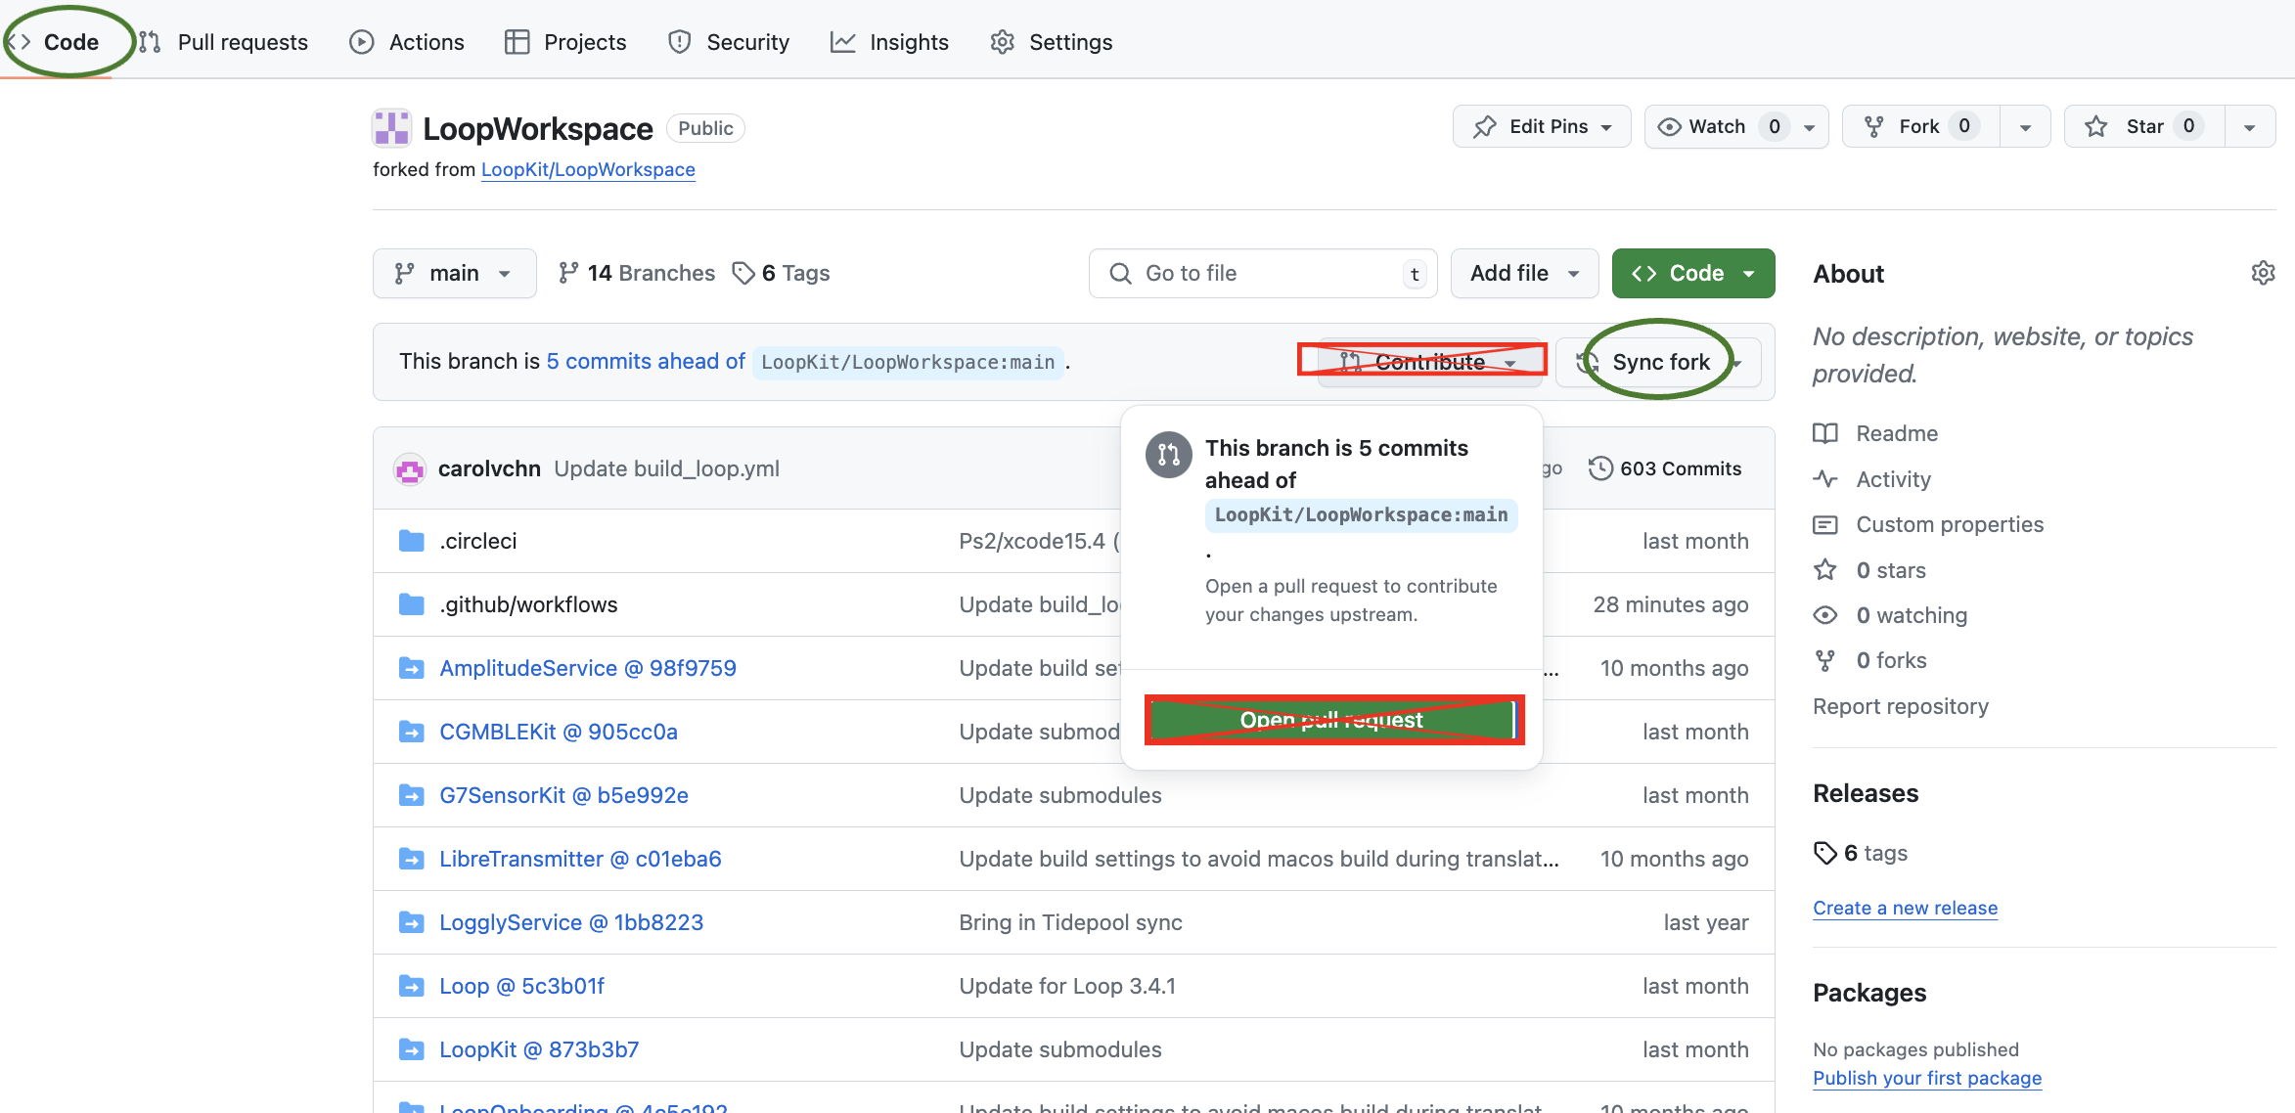2295x1113 pixels.
Task: Open the LibreTransmitter @ c01eba6 submodule
Action: pyautogui.click(x=580, y=859)
